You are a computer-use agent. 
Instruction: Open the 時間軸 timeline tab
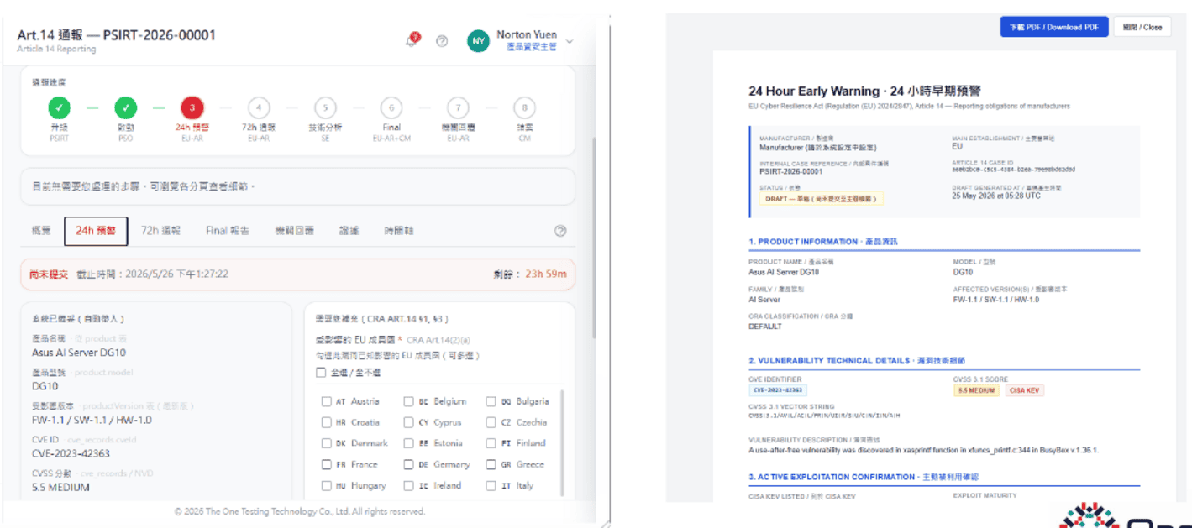pos(398,231)
